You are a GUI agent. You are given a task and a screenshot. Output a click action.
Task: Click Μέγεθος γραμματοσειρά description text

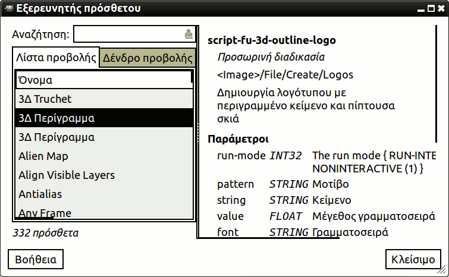coord(373,216)
